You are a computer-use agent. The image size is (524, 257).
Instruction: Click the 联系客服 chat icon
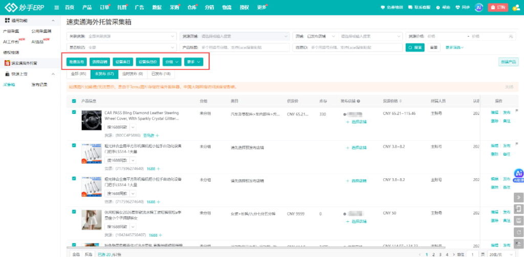click(410, 7)
